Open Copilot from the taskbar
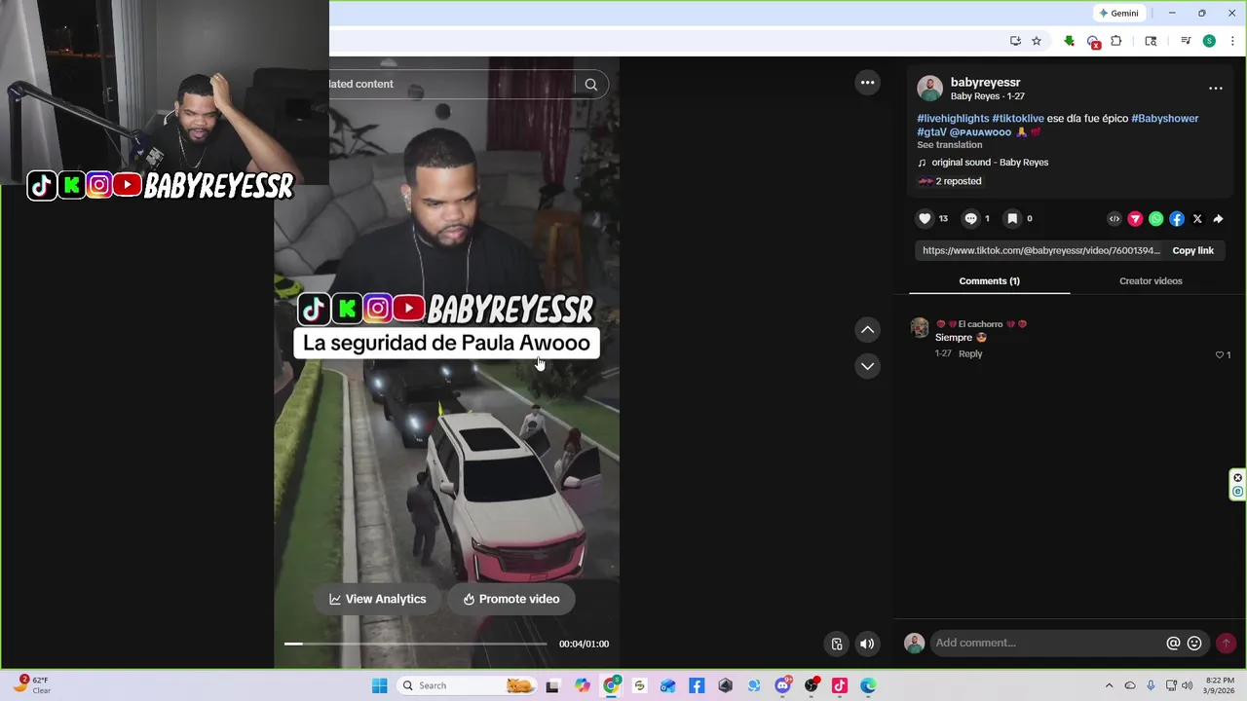Screen dimensions: 1247x701 [583, 686]
